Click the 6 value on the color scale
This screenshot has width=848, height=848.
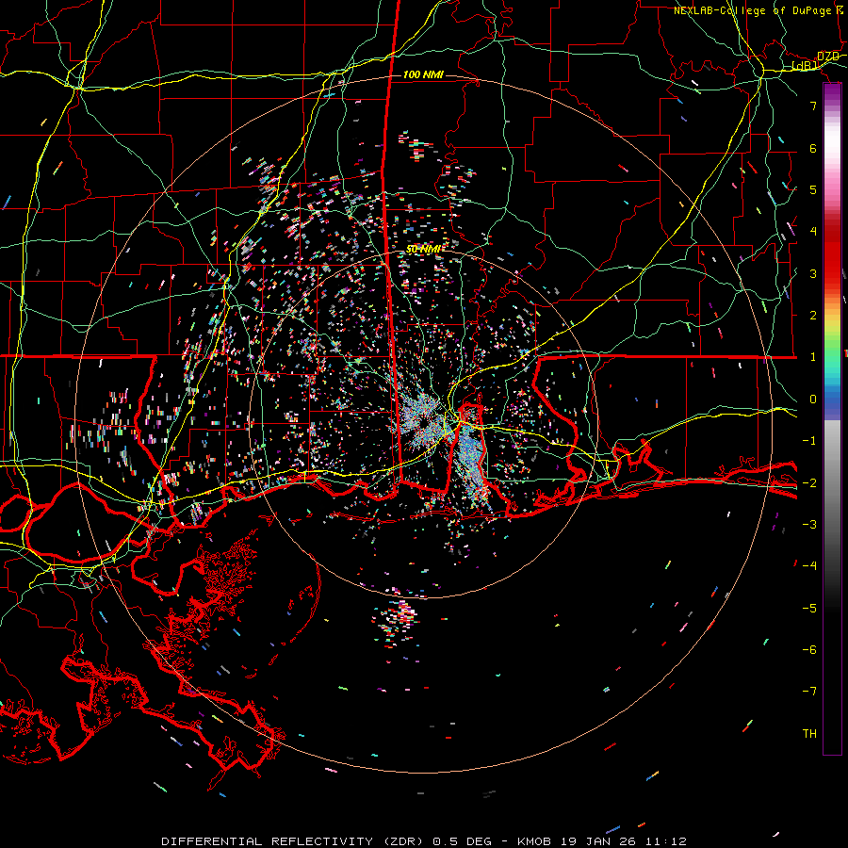(x=813, y=148)
